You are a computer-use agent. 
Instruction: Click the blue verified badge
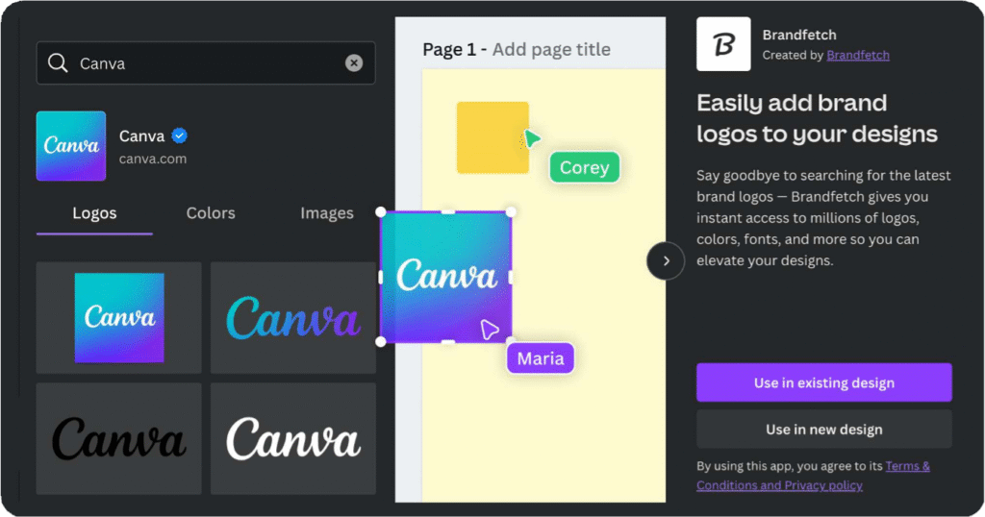179,135
